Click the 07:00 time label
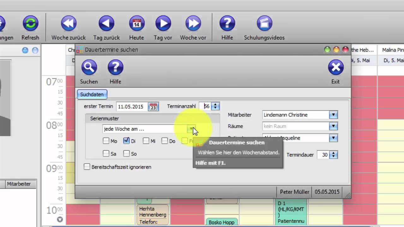Viewport: 404px width, 227px height. click(54, 82)
